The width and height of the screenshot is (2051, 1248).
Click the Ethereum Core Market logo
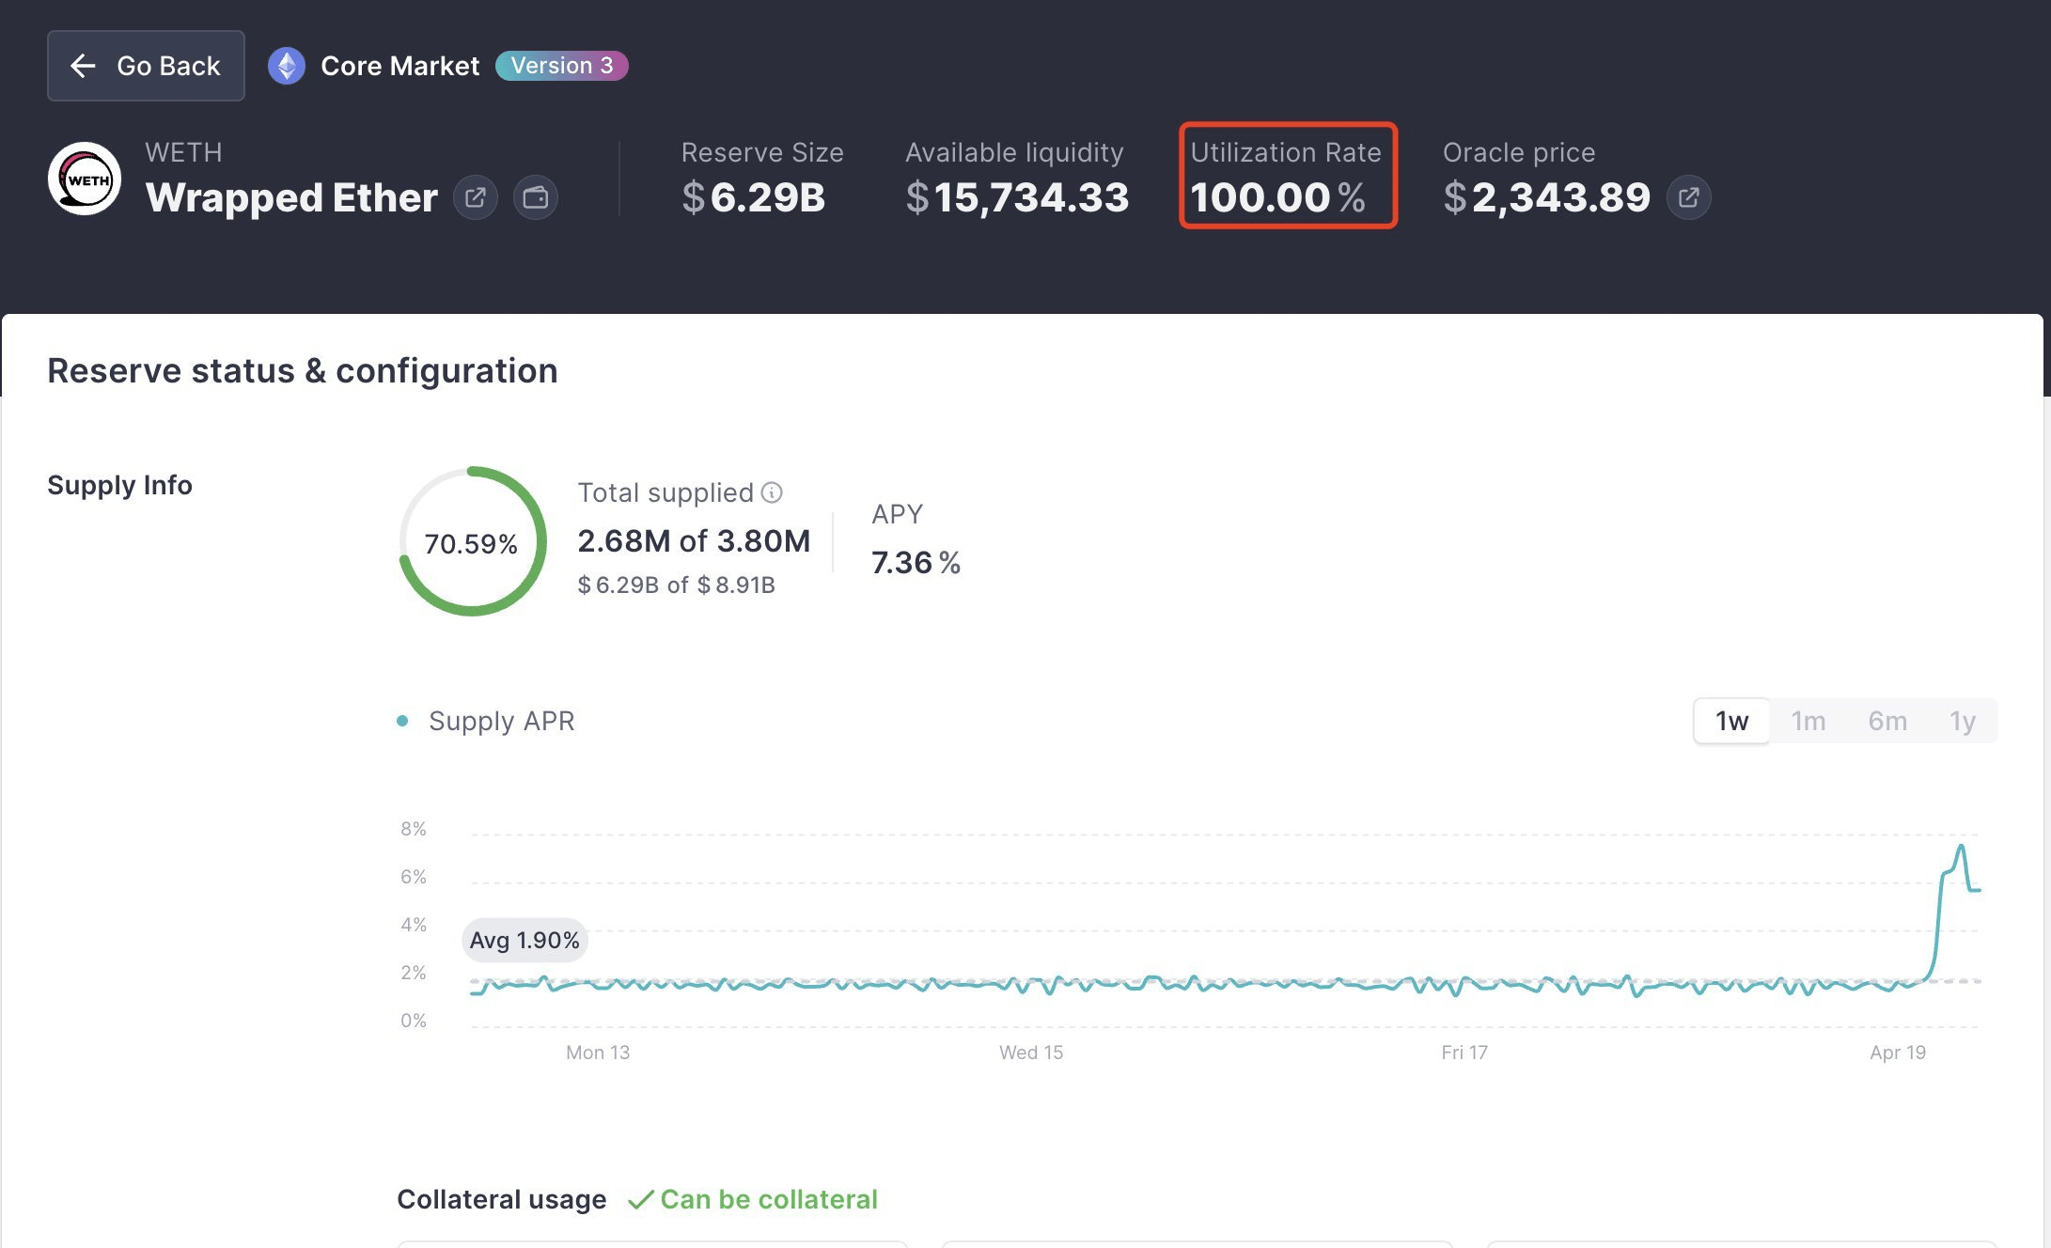[x=287, y=66]
